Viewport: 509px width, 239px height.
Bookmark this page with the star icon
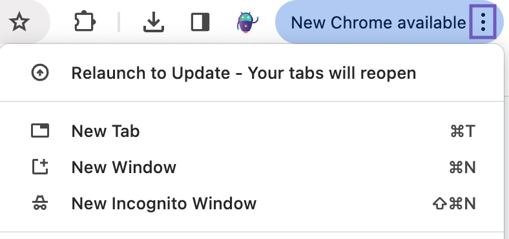[x=19, y=22]
